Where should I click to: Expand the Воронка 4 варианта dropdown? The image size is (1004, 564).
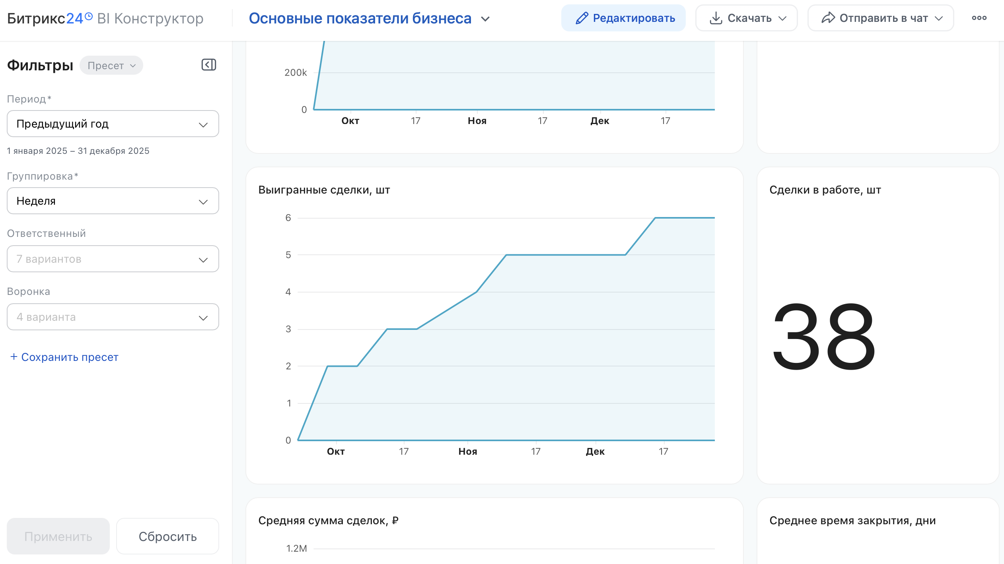(x=113, y=317)
